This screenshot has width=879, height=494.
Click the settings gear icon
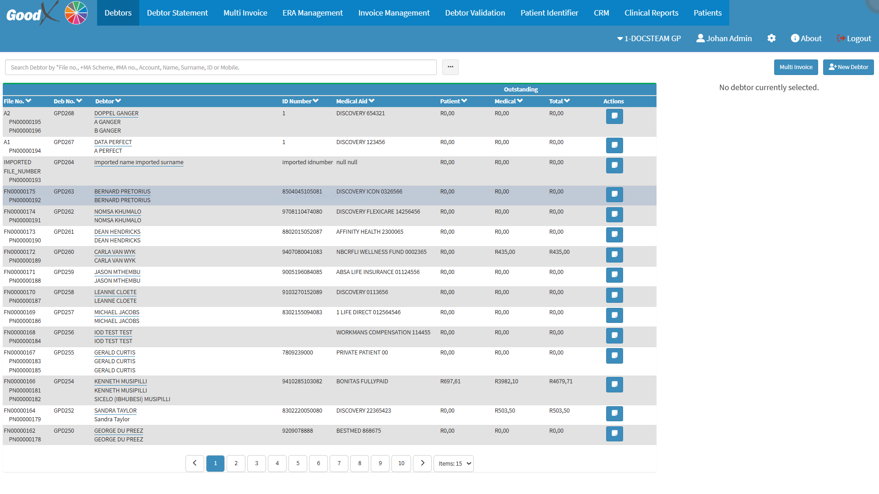click(x=771, y=38)
